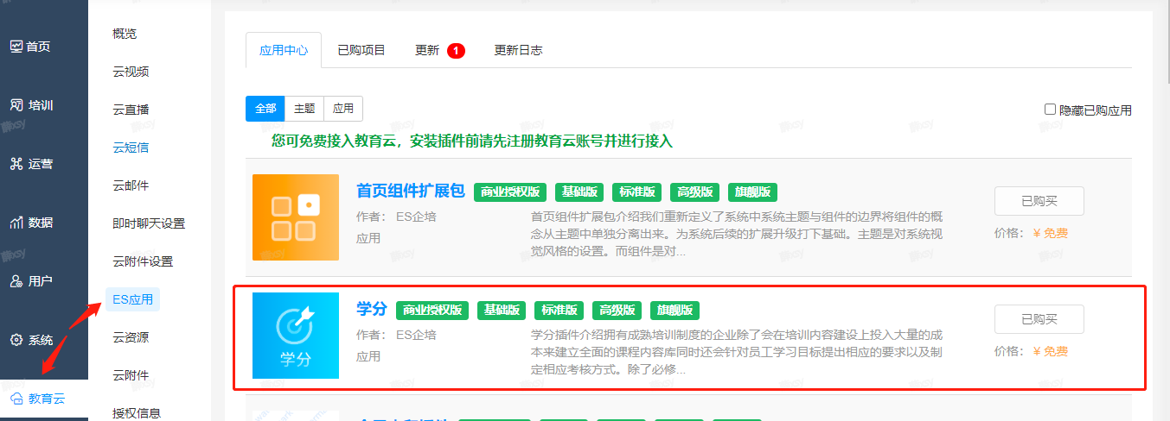
Task: Click 标准版 tag on 首页组件扩展包
Action: (637, 192)
